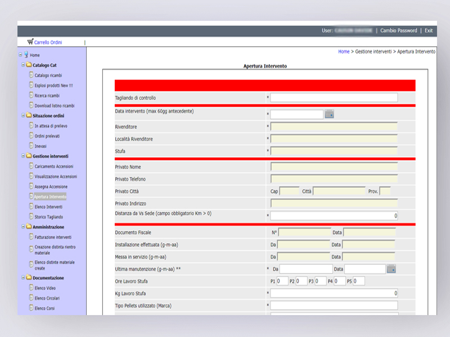Click the Tagliando di controllo field
Viewport: 450px width, 337px height.
point(334,98)
